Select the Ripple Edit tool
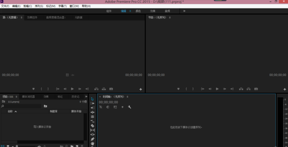The width and height of the screenshot is (288, 147). click(92, 112)
